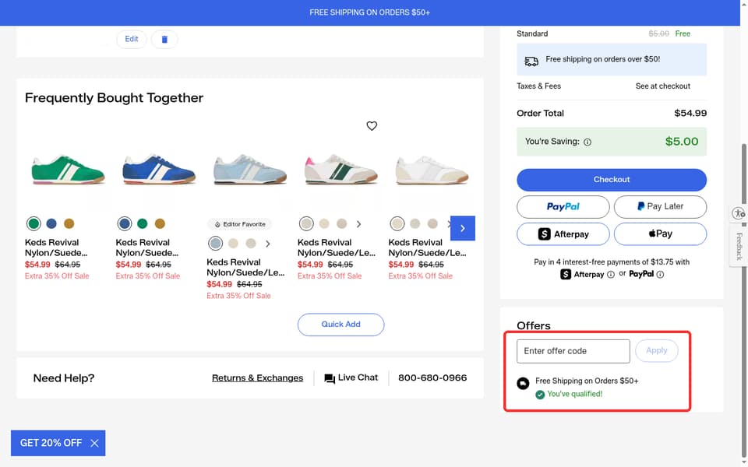Click FREE SHIPPING ON ORDERS $50+ top banner
This screenshot has height=467, width=748.
(369, 12)
